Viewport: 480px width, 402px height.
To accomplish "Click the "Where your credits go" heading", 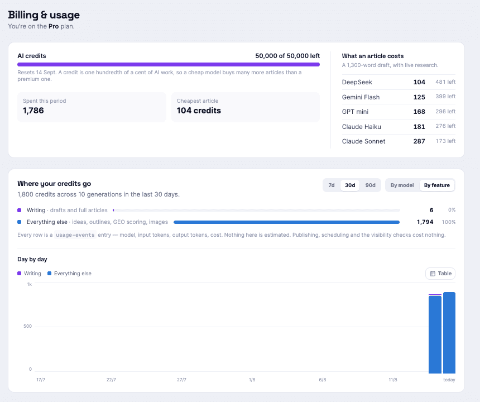I will pos(54,183).
